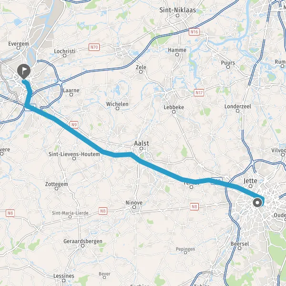Select the Lochristi town label
286x286 pixels.
click(x=64, y=51)
